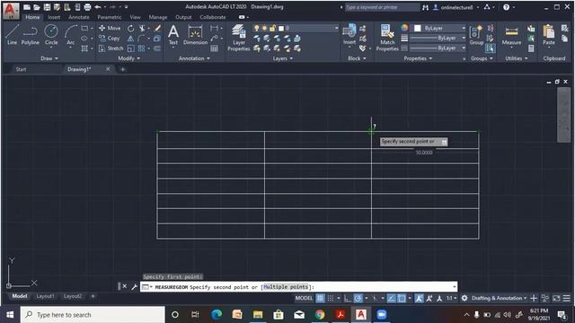The image size is (575, 323).
Task: Click Match Properties tool
Action: click(x=387, y=38)
